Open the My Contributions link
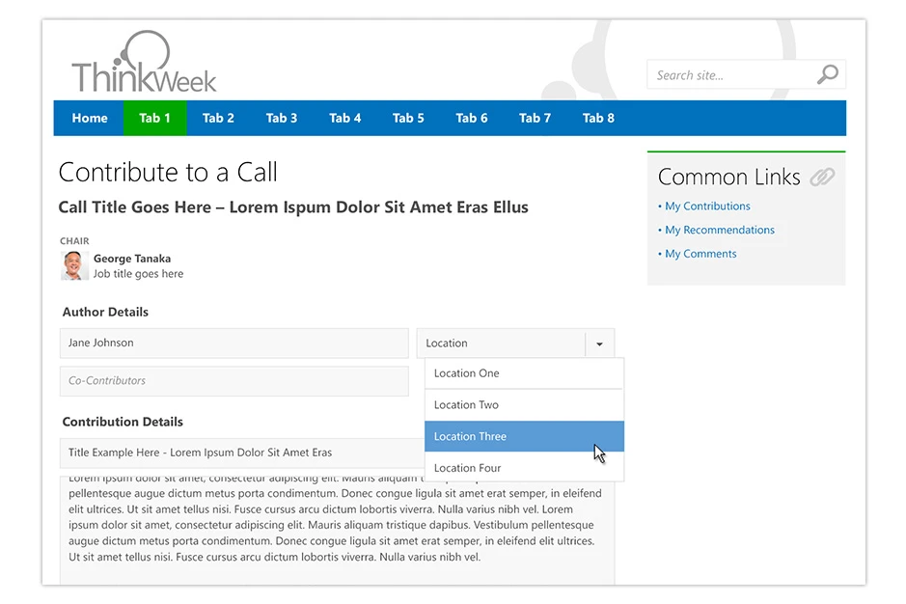The height and width of the screenshot is (604, 906). pyautogui.click(x=707, y=206)
